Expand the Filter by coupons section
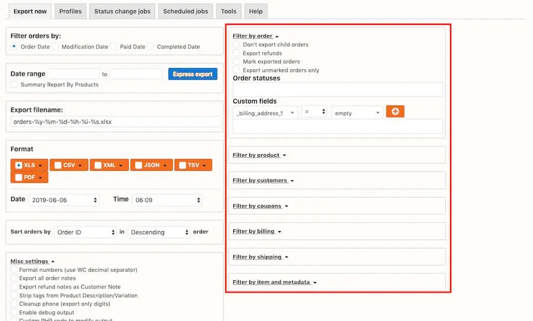The width and height of the screenshot is (533, 321). click(x=261, y=206)
